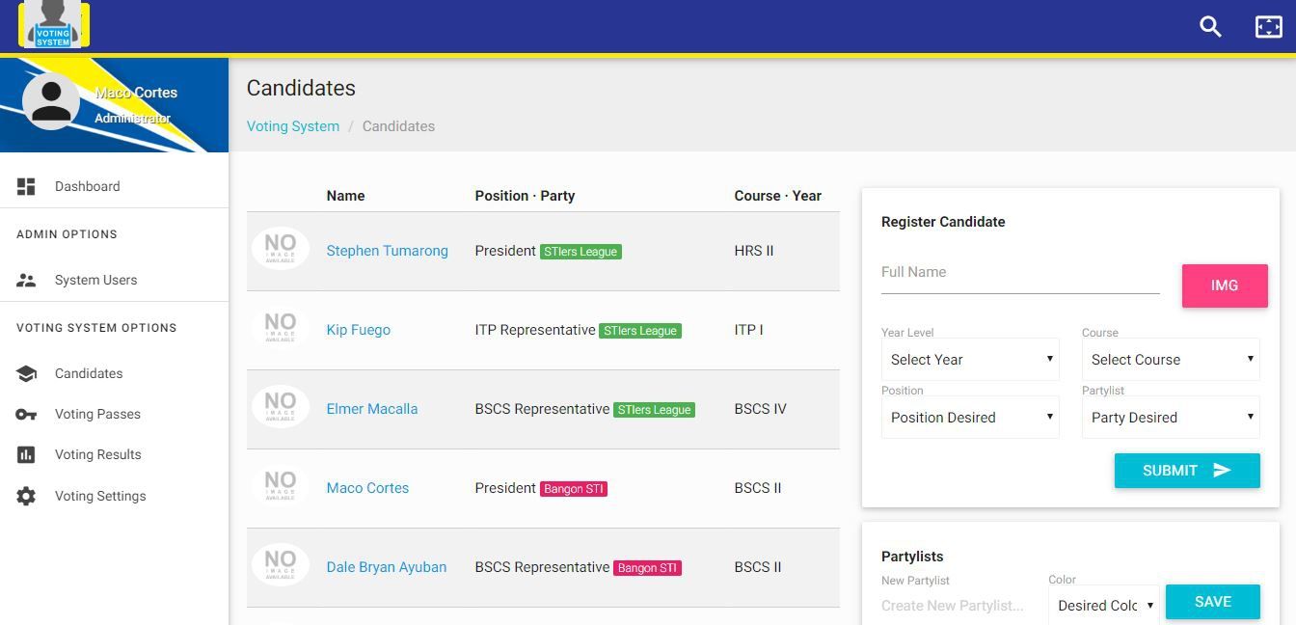Open Stephen Tumarong candidate link
Screen dimensions: 1296x625
click(387, 251)
